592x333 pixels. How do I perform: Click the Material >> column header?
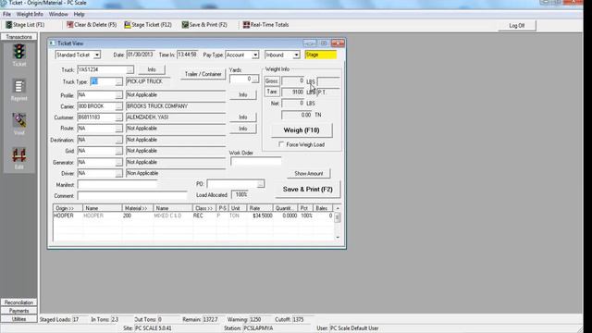tap(138, 208)
